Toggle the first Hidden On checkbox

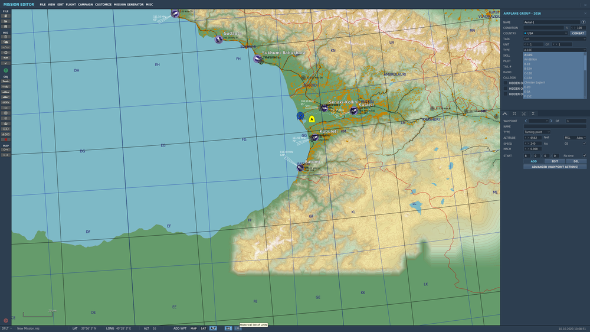point(506,83)
